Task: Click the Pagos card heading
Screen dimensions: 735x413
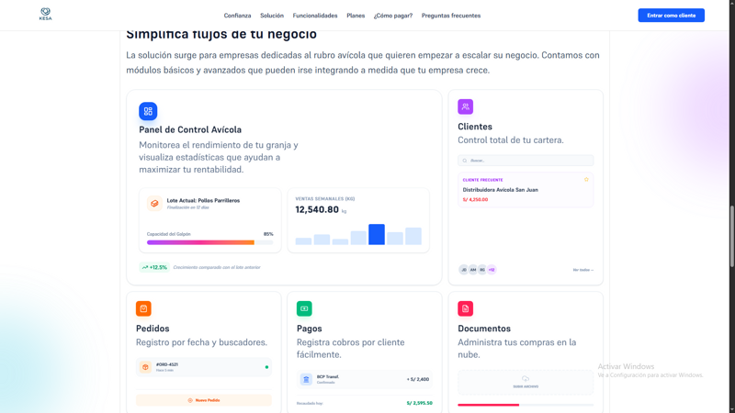Action: point(310,329)
